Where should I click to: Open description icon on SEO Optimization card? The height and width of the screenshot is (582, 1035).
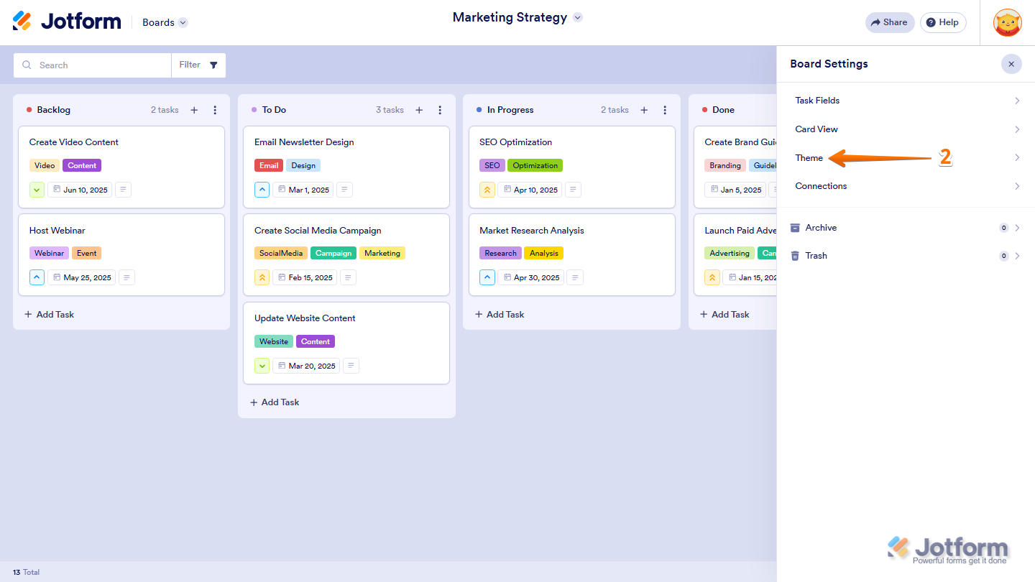573,190
